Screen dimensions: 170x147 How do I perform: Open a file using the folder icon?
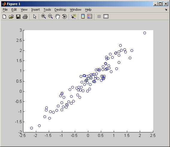11,16
